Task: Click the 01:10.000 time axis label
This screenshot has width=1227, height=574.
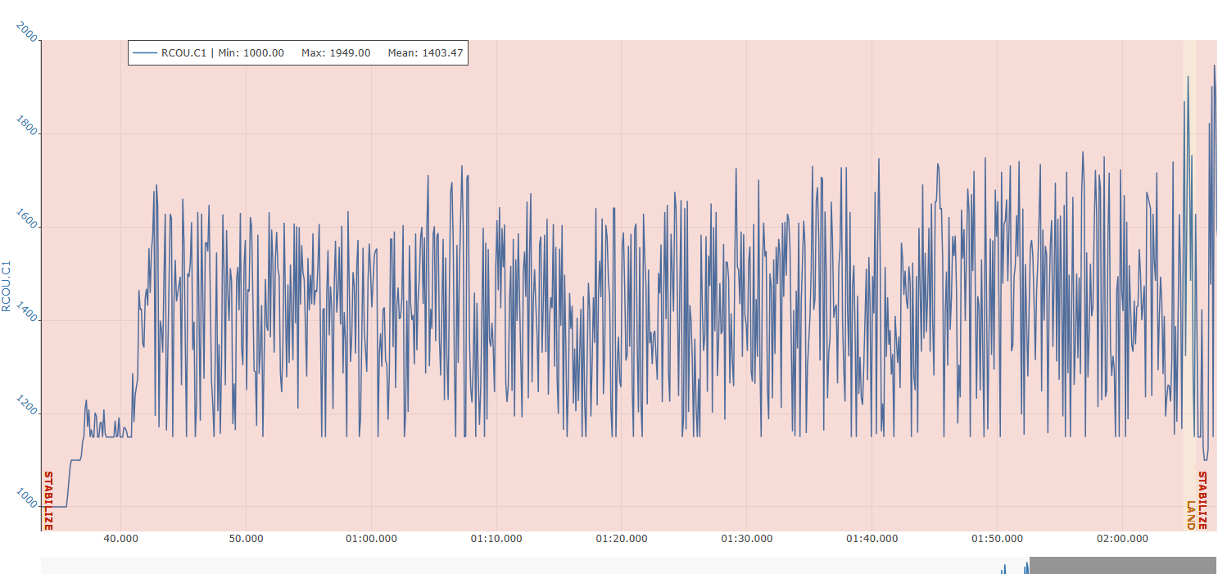Action: [496, 539]
